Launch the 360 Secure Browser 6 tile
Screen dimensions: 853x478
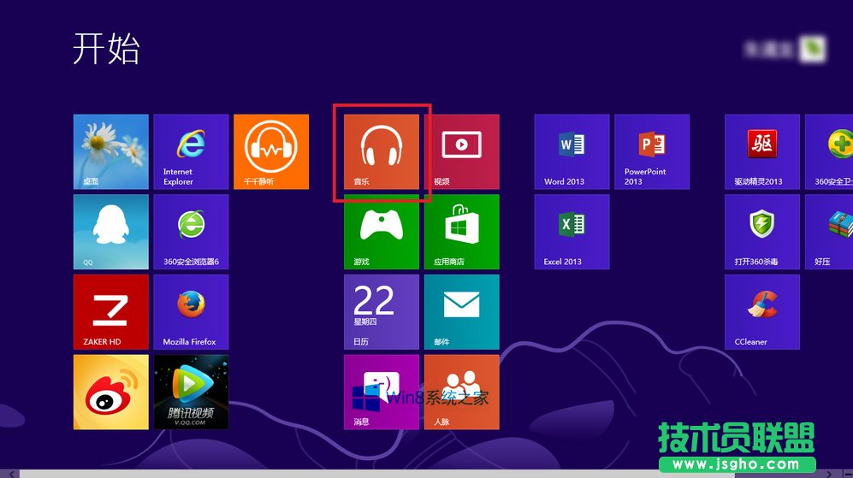pos(191,232)
